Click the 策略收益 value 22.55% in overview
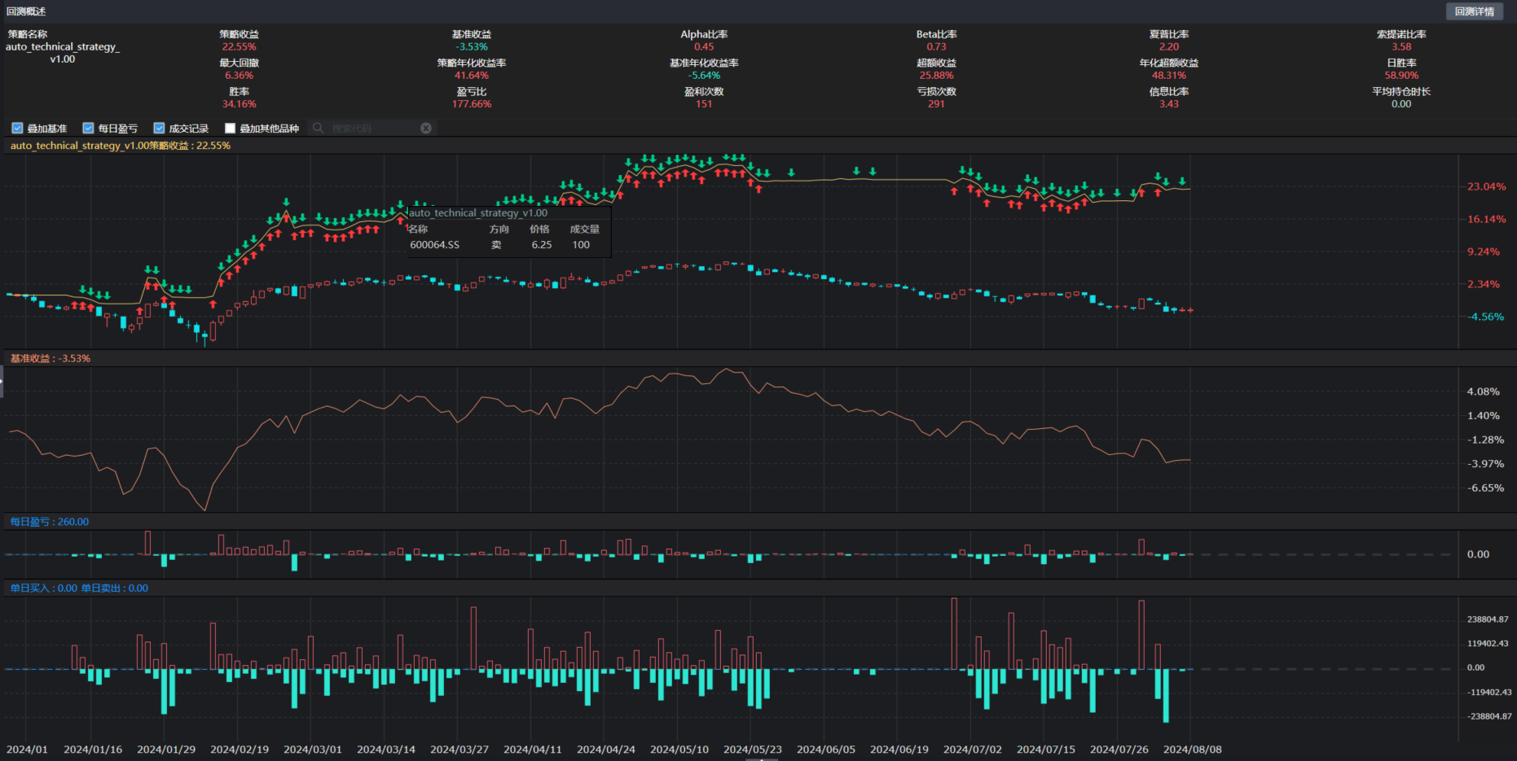Screen dimensions: 1517x761 [x=239, y=47]
